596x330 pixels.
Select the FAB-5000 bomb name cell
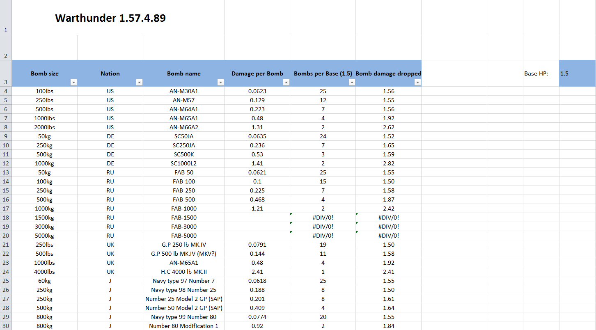[183, 236]
